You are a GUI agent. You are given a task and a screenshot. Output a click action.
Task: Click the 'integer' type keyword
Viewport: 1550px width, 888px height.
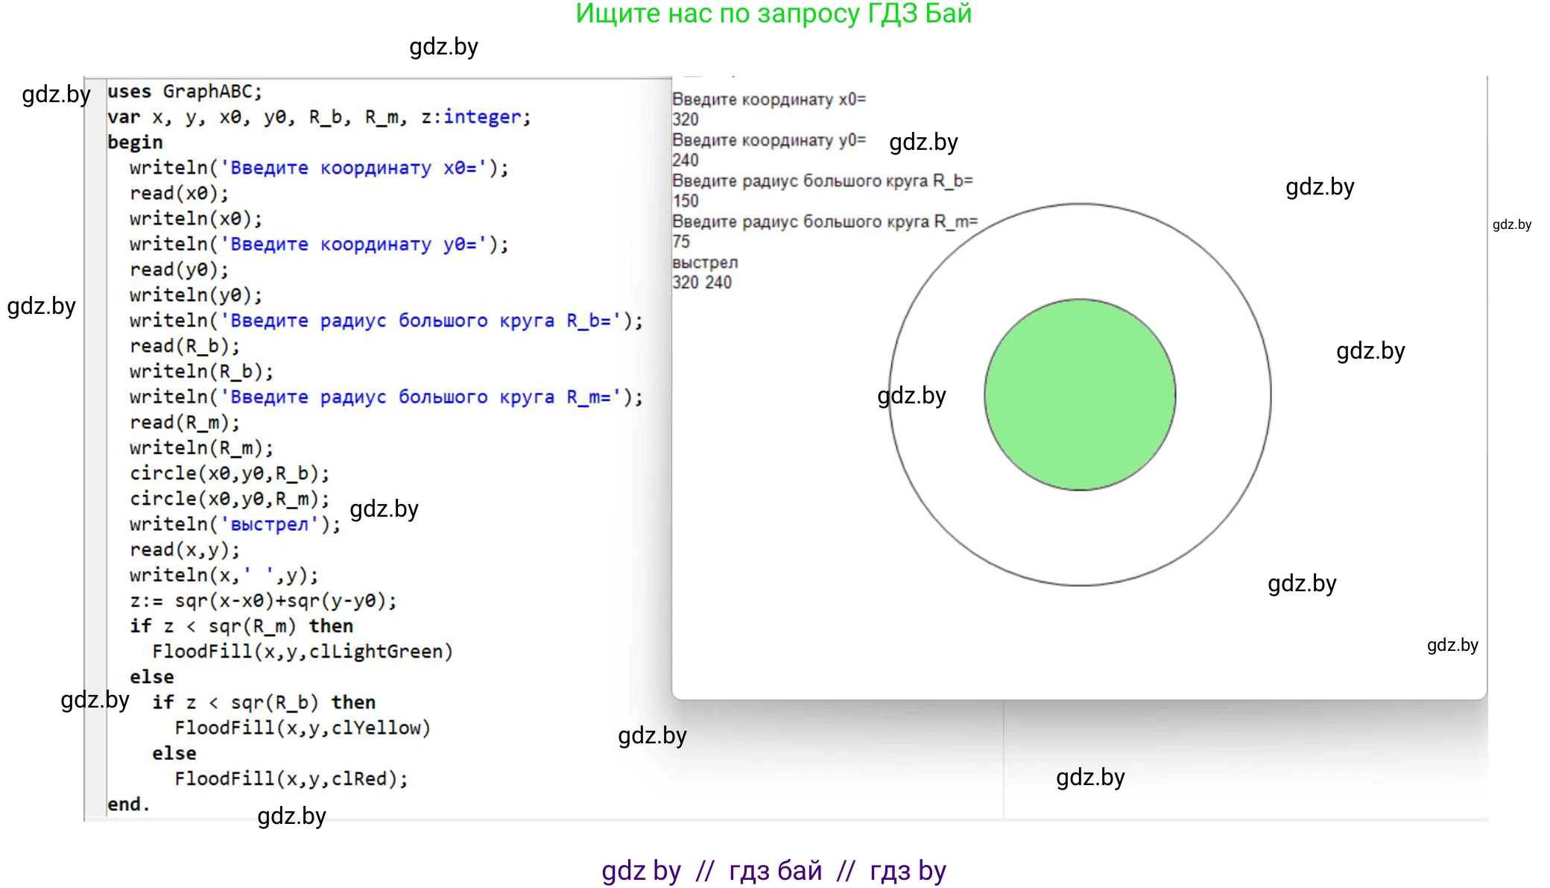[482, 117]
